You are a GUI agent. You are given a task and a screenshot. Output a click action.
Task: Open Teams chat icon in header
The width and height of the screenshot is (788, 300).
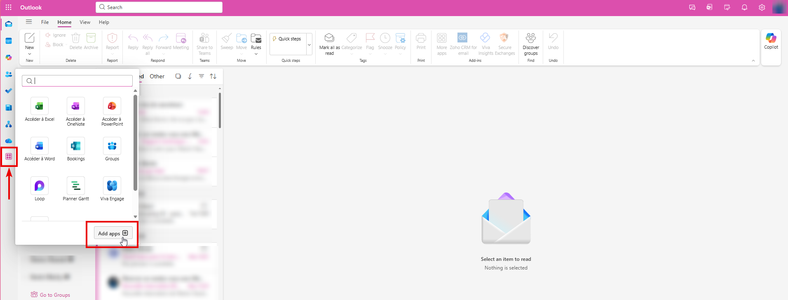point(692,7)
